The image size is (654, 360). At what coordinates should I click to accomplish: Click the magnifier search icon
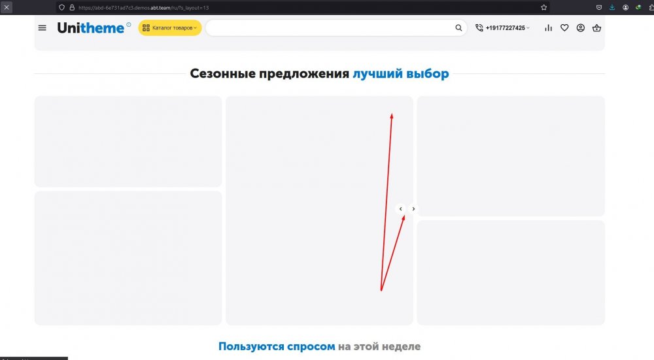[458, 28]
